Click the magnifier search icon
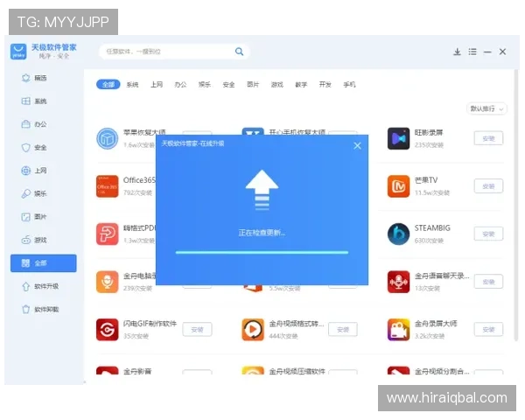The height and width of the screenshot is (420, 525). (x=239, y=52)
